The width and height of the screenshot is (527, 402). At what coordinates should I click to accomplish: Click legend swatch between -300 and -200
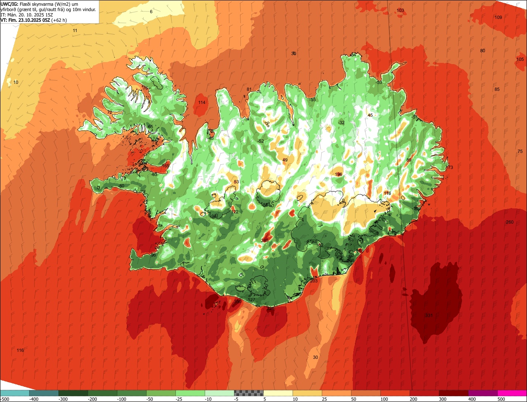pyautogui.click(x=73, y=393)
